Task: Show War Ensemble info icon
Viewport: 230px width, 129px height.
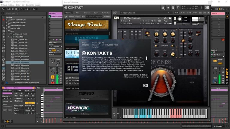Action: (x=170, y=18)
